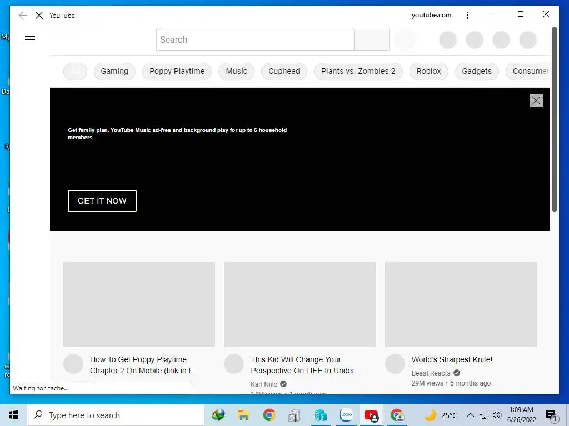Open World's Sharpest Knife video thumbnail

tap(461, 305)
